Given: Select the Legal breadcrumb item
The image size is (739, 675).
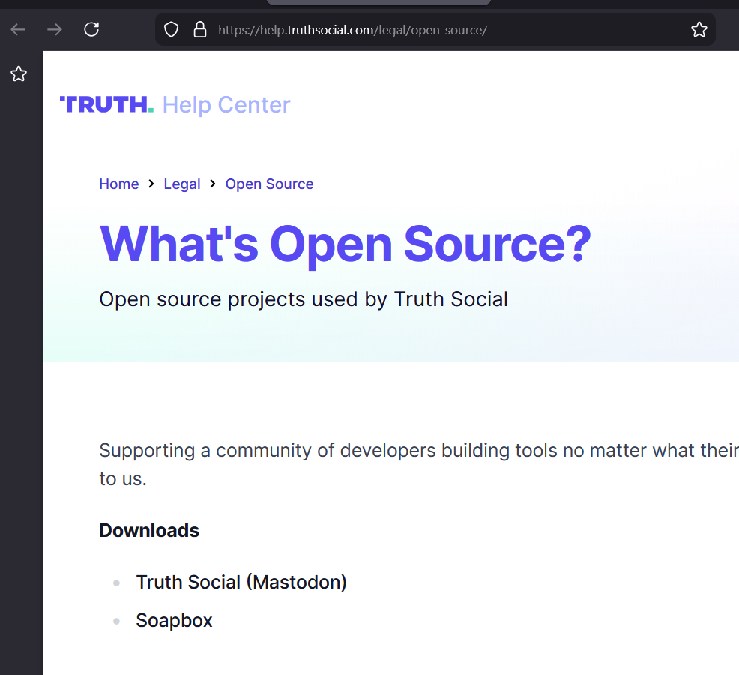Looking at the screenshot, I should point(182,184).
